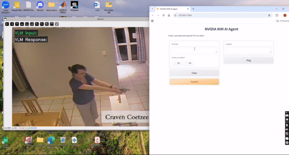Open recorder settings gear icon

pyautogui.click(x=287, y=143)
